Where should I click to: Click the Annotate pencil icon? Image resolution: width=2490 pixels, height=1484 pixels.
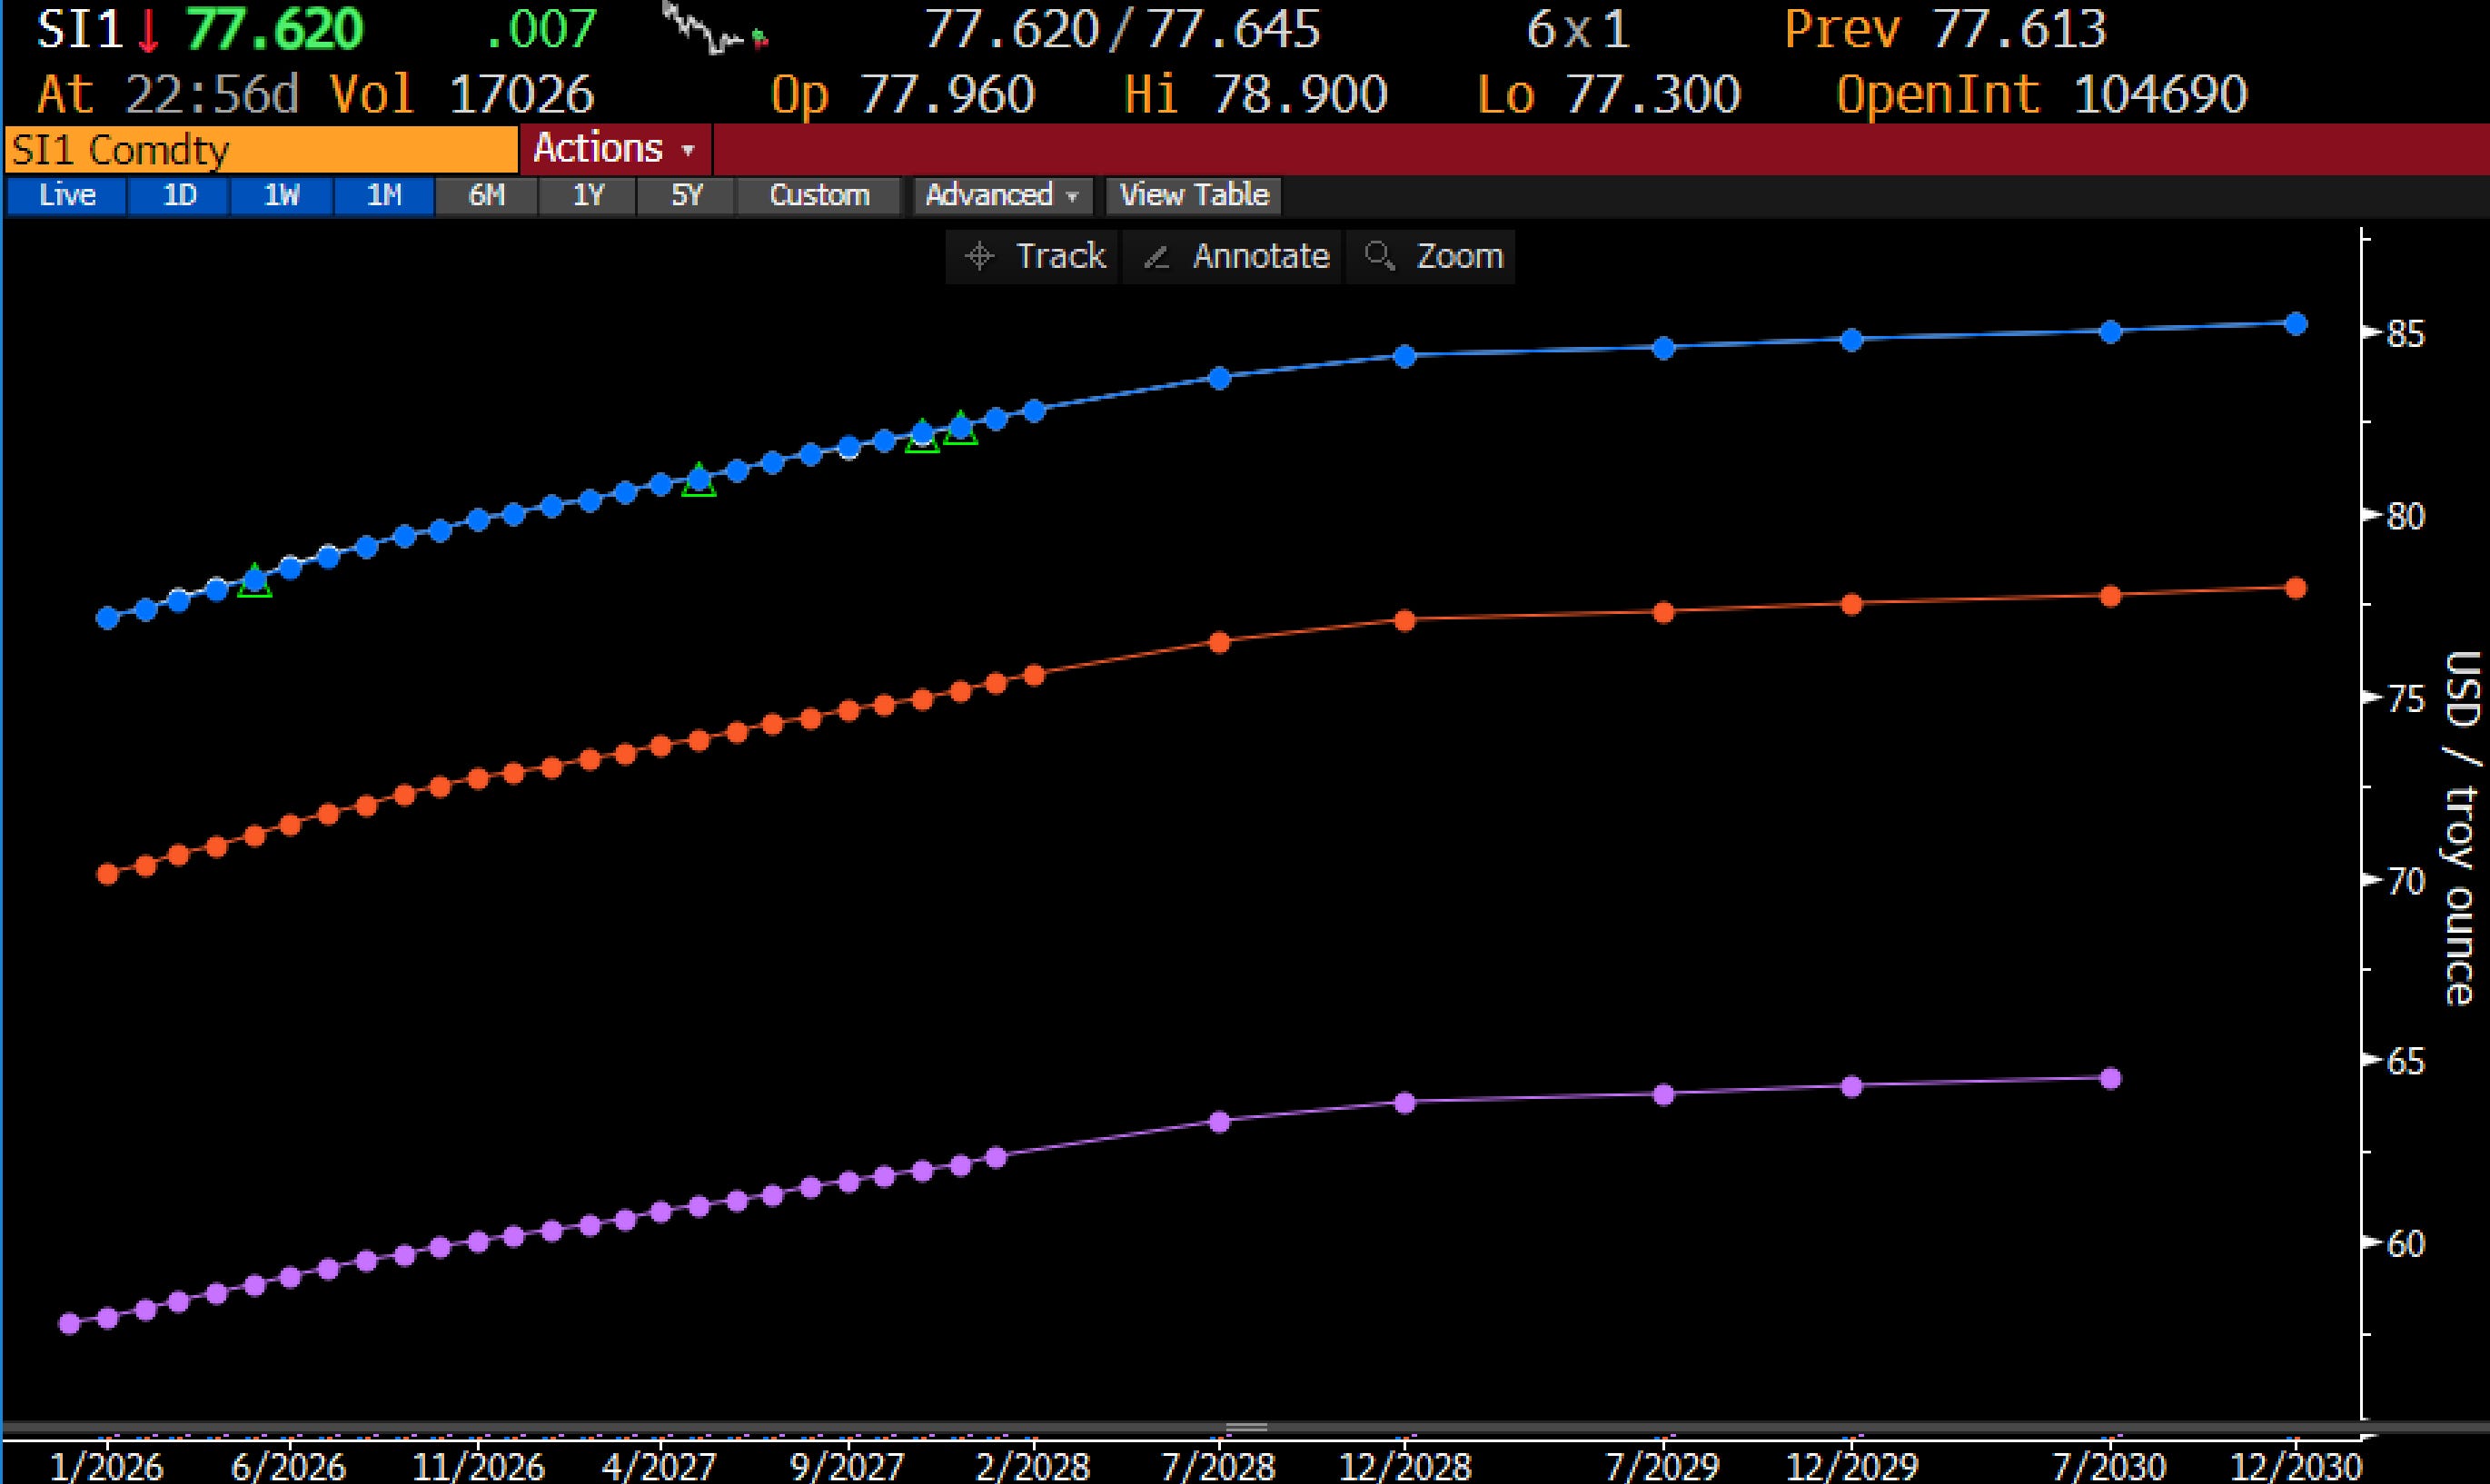1156,257
